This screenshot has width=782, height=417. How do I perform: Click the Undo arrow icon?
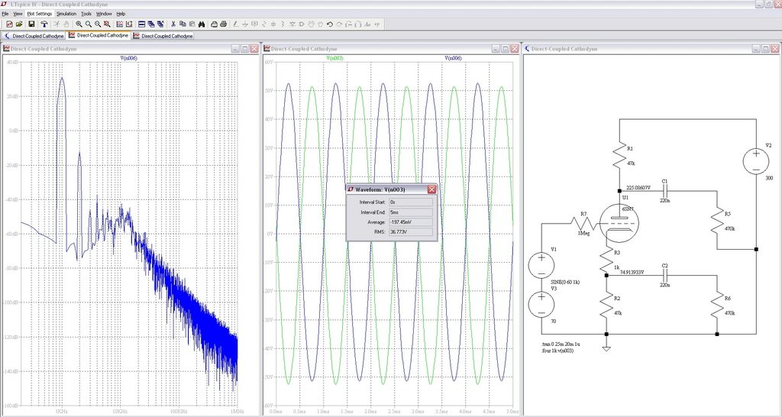point(329,24)
